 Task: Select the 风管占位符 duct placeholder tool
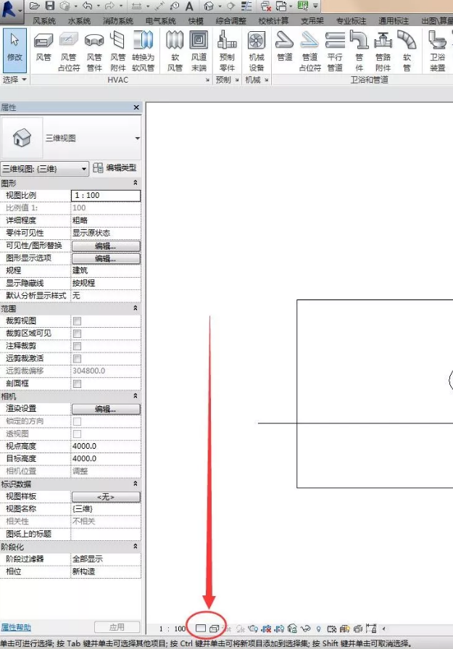[x=69, y=51]
